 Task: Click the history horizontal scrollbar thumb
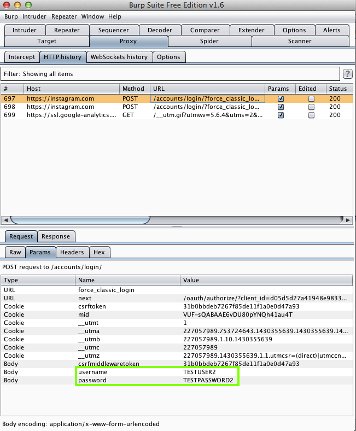80,220
